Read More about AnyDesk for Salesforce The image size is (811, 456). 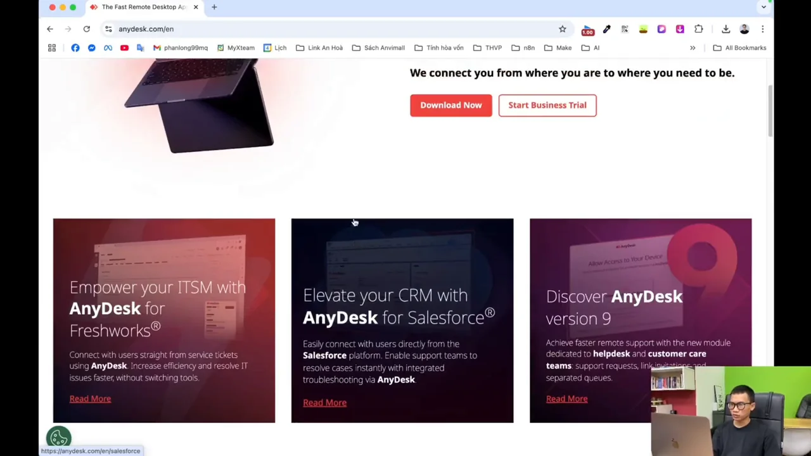(x=324, y=403)
